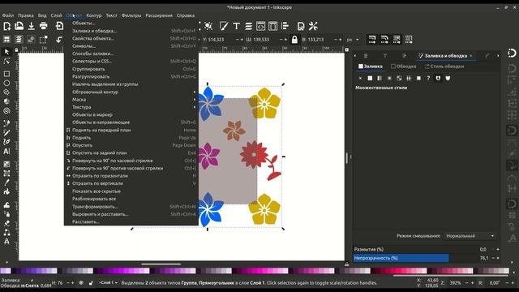Open the px units dropdown

click(353, 40)
